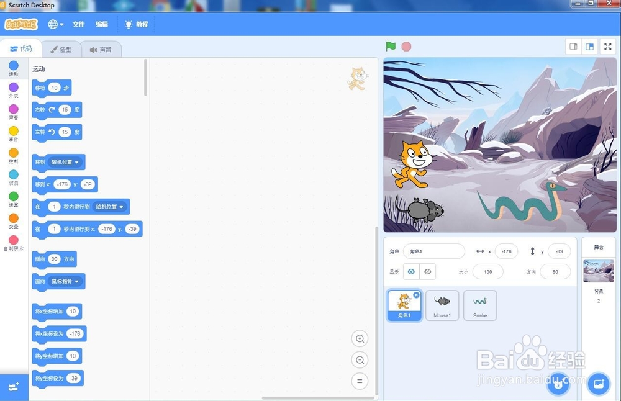Select the 控制 control category

[14, 155]
